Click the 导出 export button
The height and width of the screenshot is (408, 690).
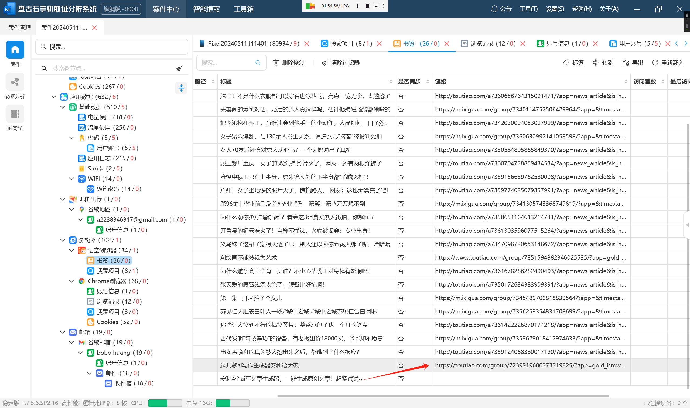[x=633, y=63]
